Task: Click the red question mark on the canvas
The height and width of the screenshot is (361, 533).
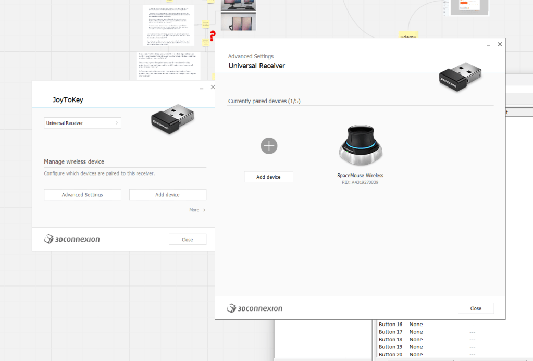Action: pyautogui.click(x=213, y=36)
